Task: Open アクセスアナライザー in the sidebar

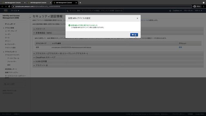Action: point(13,55)
